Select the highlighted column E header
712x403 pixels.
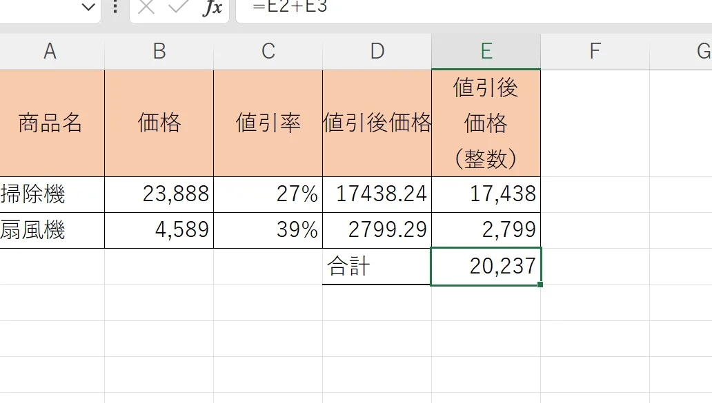486,52
